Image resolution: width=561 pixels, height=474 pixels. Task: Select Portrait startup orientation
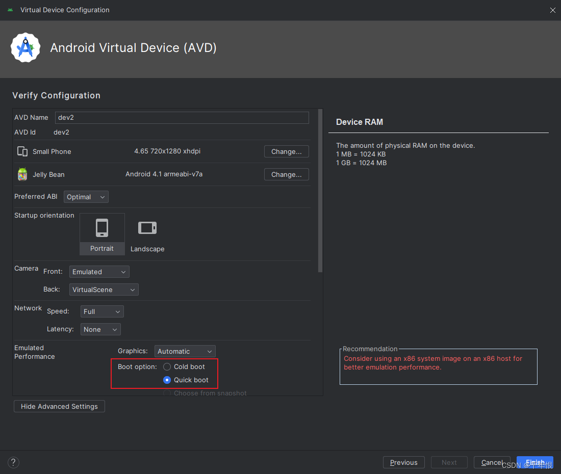coord(102,234)
